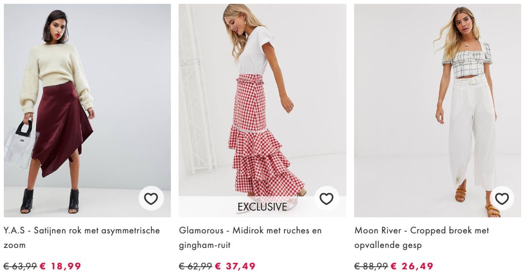Click the crossed-out € 88,99 price

pyautogui.click(x=371, y=266)
